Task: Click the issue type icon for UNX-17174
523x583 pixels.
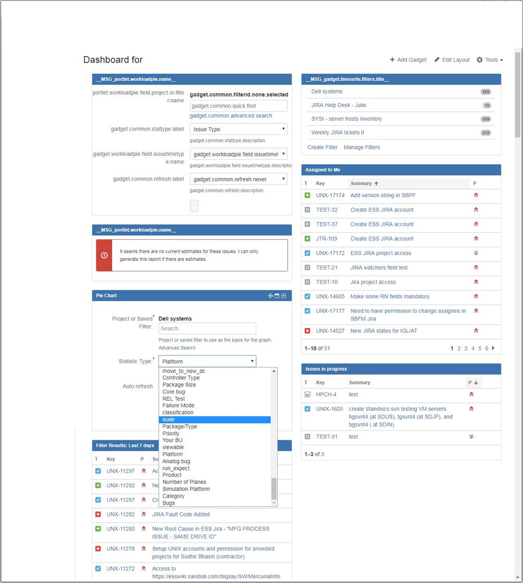Action: (307, 195)
